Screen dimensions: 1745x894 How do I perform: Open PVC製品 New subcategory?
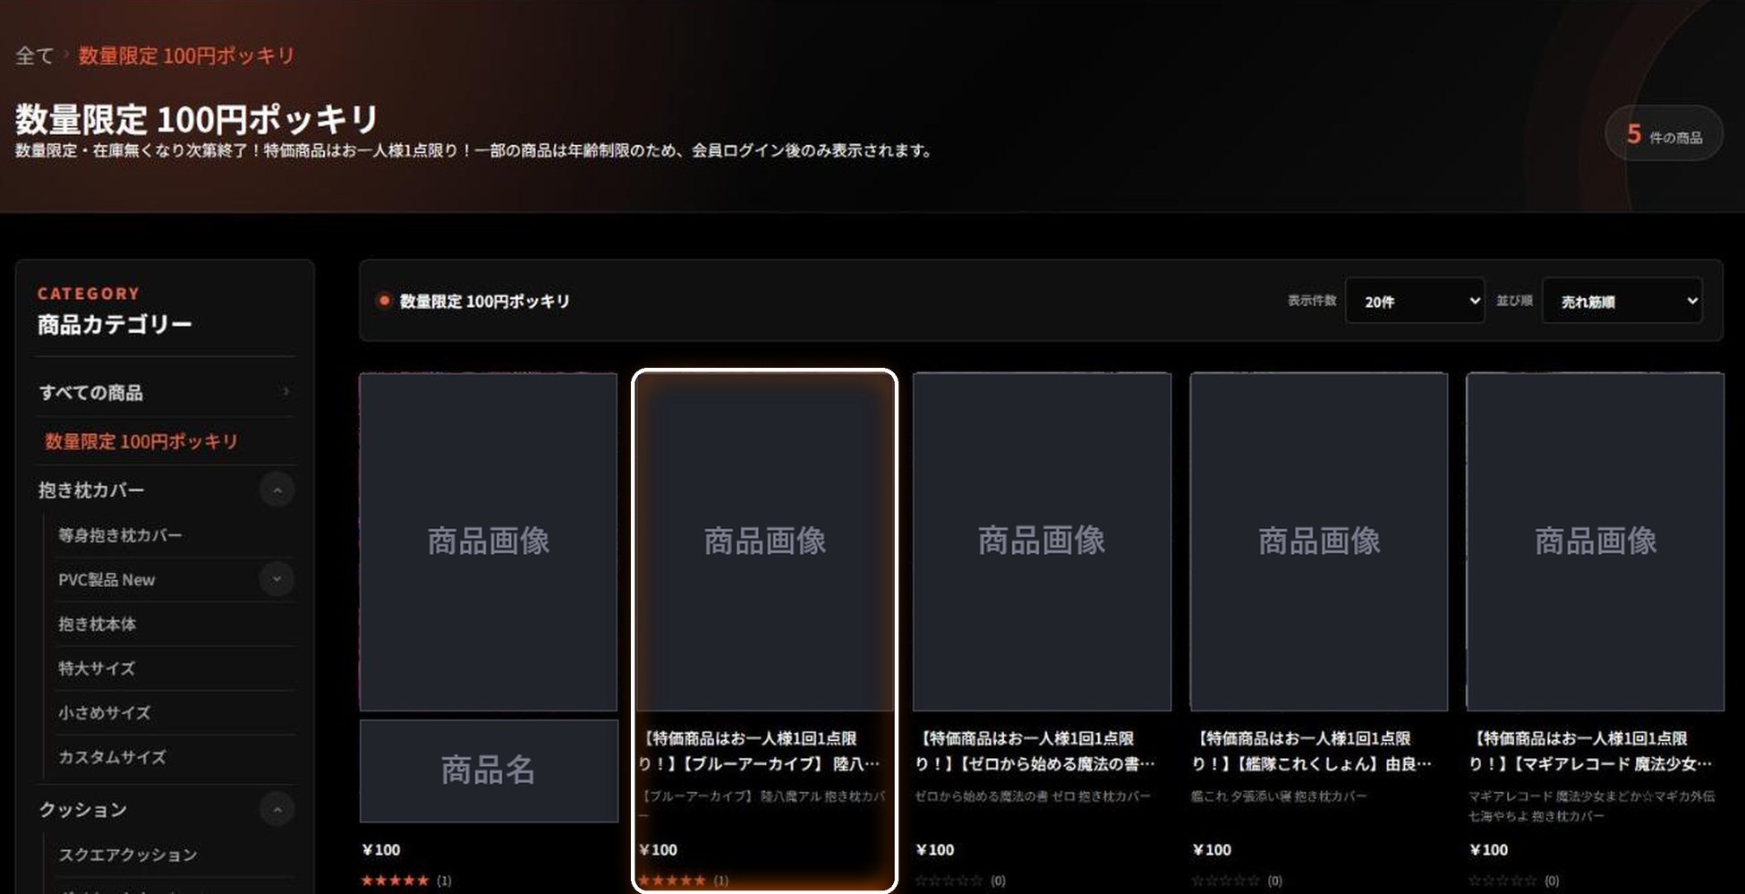(x=106, y=580)
